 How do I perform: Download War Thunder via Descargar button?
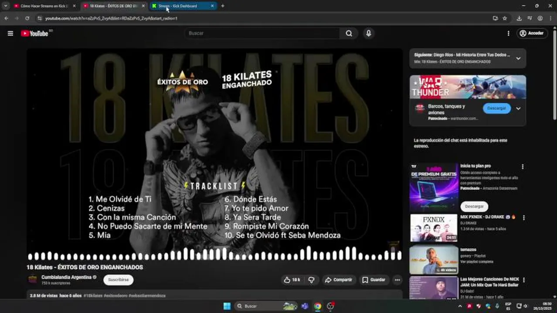click(x=496, y=108)
